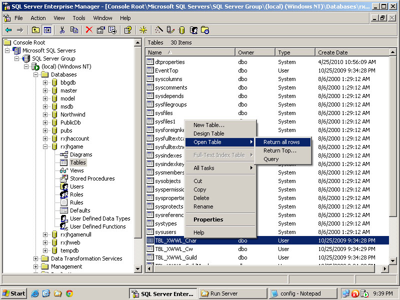Click the Cut scissors toolbar icon
Image resolution: width=400 pixels, height=300 pixels.
click(62, 30)
